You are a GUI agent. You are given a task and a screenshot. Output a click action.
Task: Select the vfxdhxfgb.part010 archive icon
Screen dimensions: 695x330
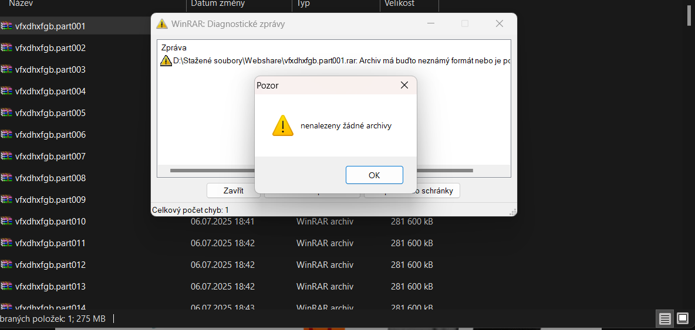(6, 221)
